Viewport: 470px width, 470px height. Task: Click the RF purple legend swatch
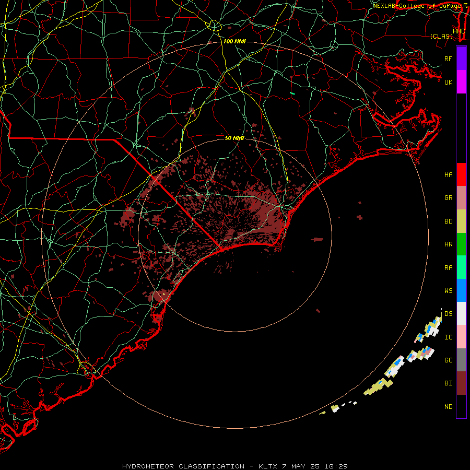(x=461, y=58)
